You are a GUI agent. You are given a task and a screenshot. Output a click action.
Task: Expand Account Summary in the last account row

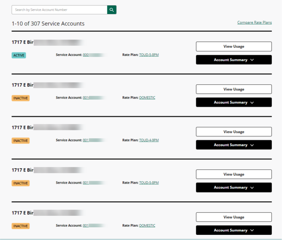(x=234, y=230)
